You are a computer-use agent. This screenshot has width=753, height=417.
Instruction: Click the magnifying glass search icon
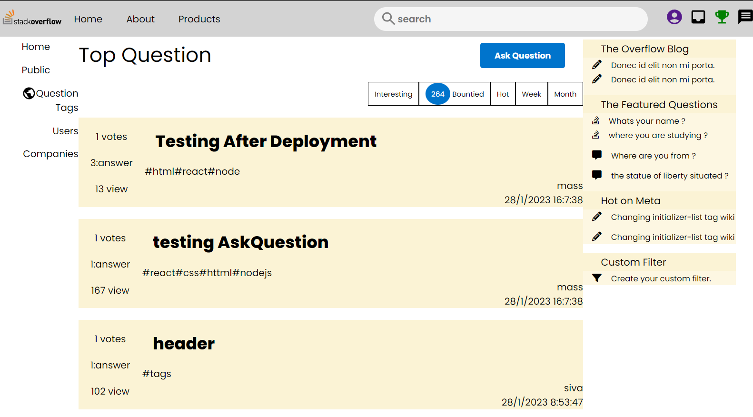point(388,19)
